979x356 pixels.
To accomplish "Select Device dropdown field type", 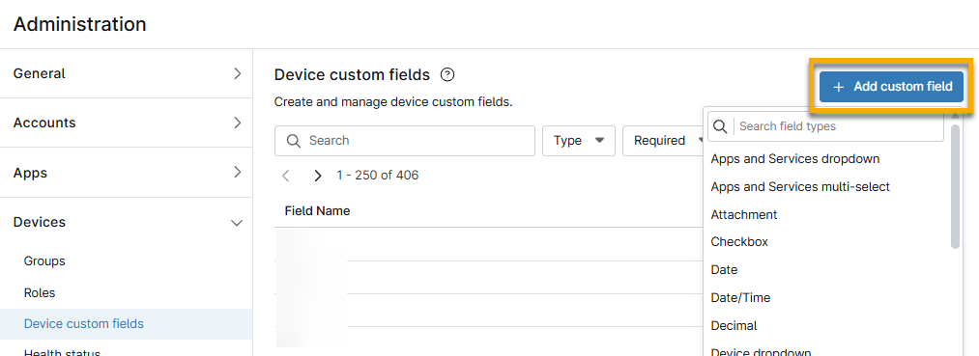I will point(761,351).
